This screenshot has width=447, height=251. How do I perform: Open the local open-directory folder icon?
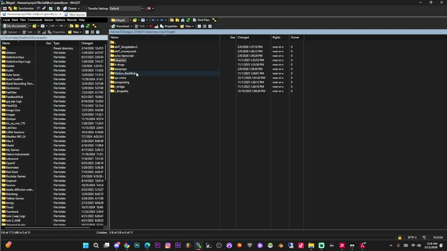point(34,26)
